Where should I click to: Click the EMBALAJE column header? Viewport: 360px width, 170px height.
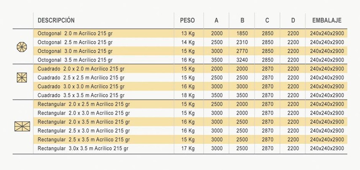327,20
